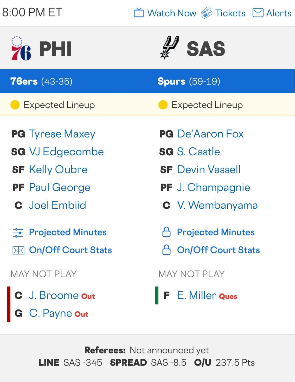Open the Tickets link
This screenshot has width=295, height=382.
tap(230, 13)
